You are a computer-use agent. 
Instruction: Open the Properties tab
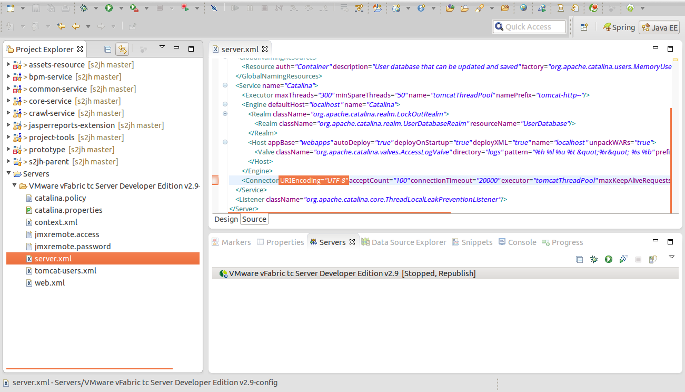[281, 242]
